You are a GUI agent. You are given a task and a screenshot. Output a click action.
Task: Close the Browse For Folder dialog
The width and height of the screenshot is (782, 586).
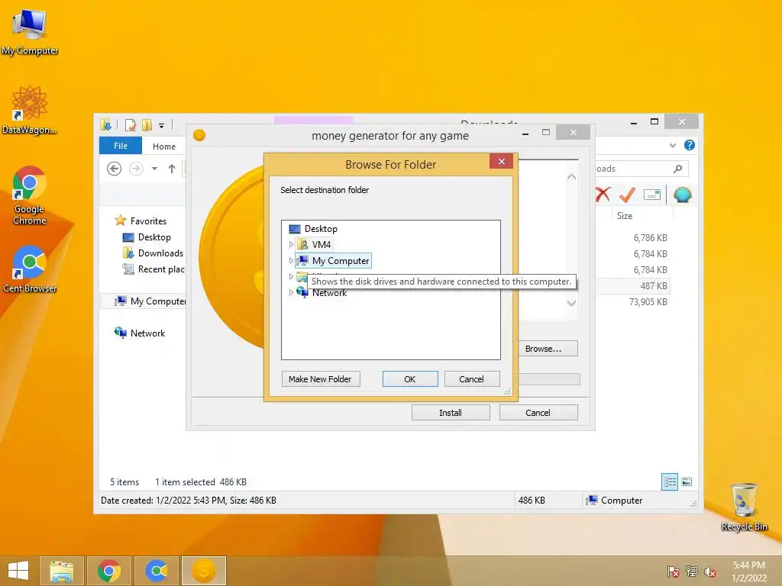pos(502,162)
